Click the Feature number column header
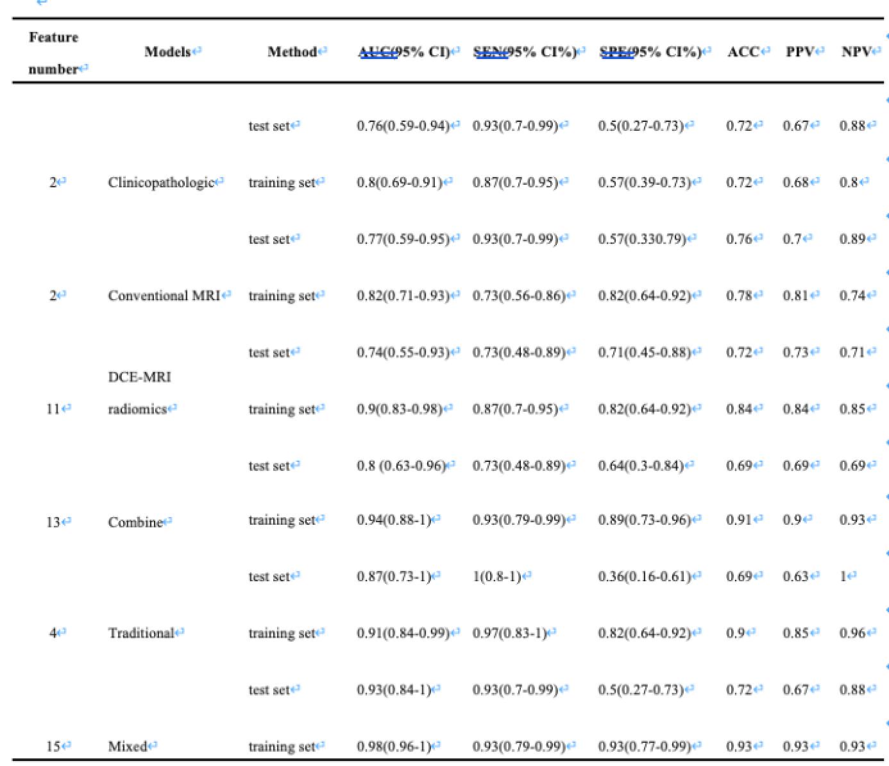The image size is (889, 766). click(54, 53)
